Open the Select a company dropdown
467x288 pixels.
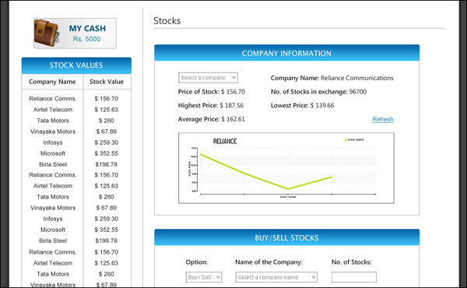pos(208,78)
